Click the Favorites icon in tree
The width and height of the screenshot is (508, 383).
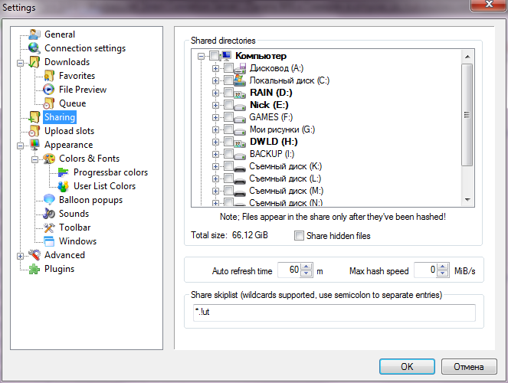pos(49,76)
